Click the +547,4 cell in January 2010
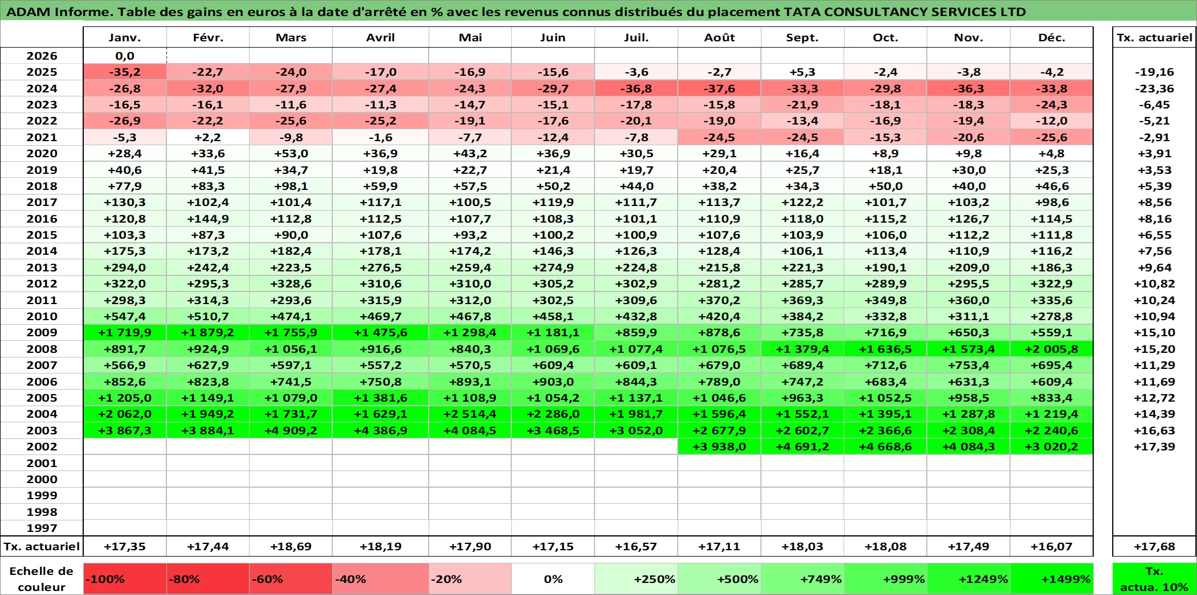Image resolution: width=1197 pixels, height=595 pixels. point(125,316)
